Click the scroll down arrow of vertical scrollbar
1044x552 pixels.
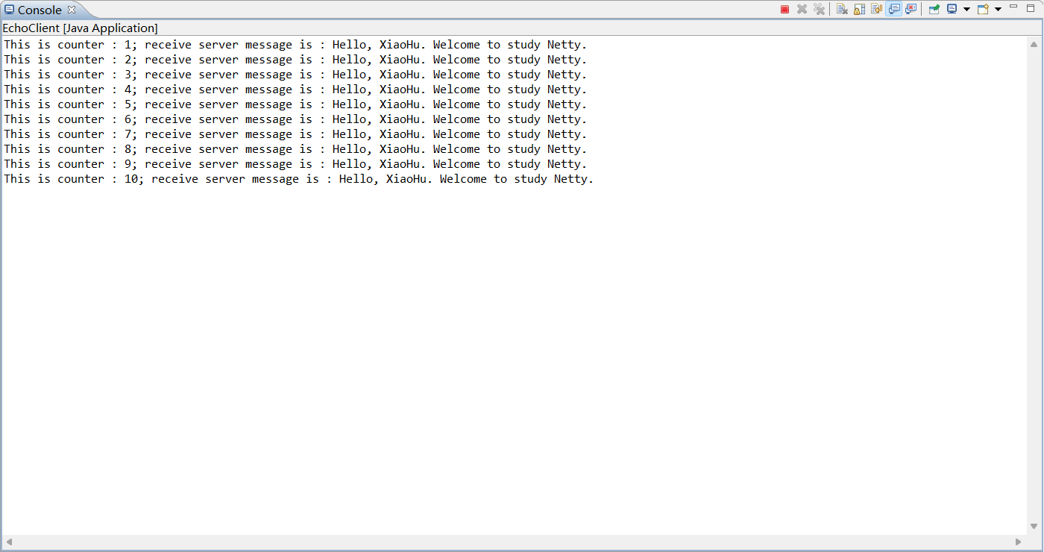click(x=1034, y=526)
